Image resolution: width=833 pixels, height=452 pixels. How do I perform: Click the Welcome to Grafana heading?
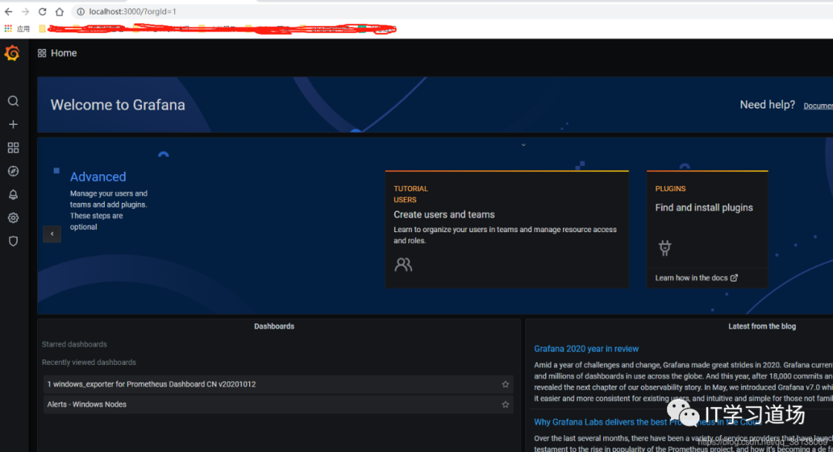[x=118, y=105]
